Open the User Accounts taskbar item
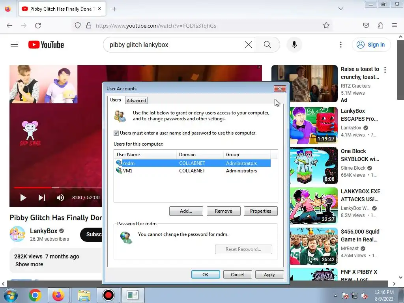This screenshot has width=404, height=303. tap(133, 295)
